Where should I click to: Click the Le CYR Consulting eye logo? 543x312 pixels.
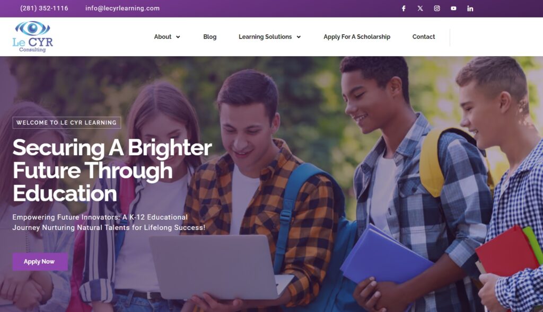[x=32, y=37]
